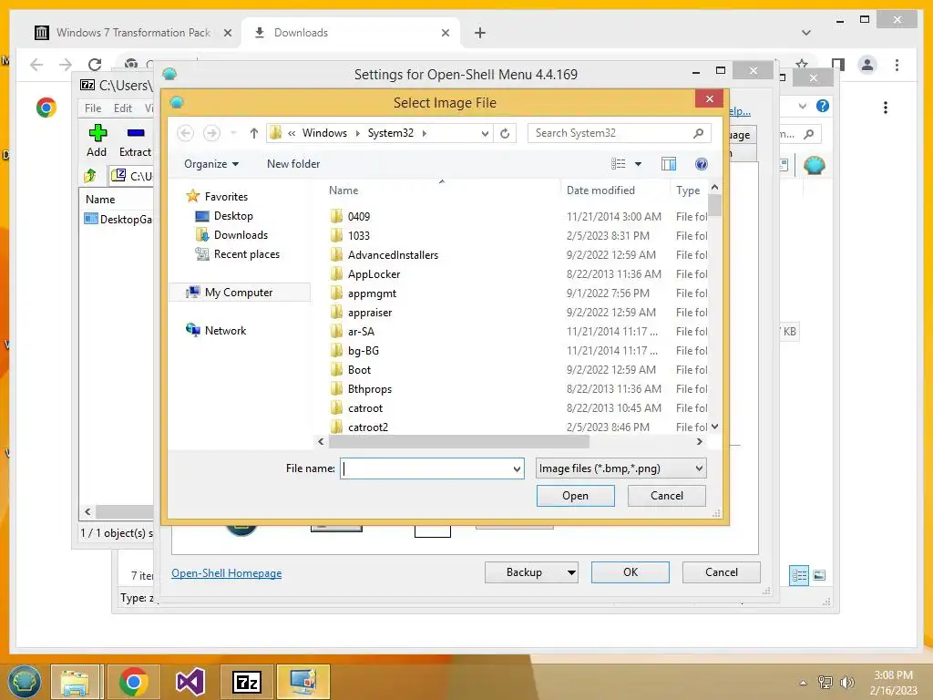Open Edit menu in 7-Zip

coord(123,108)
